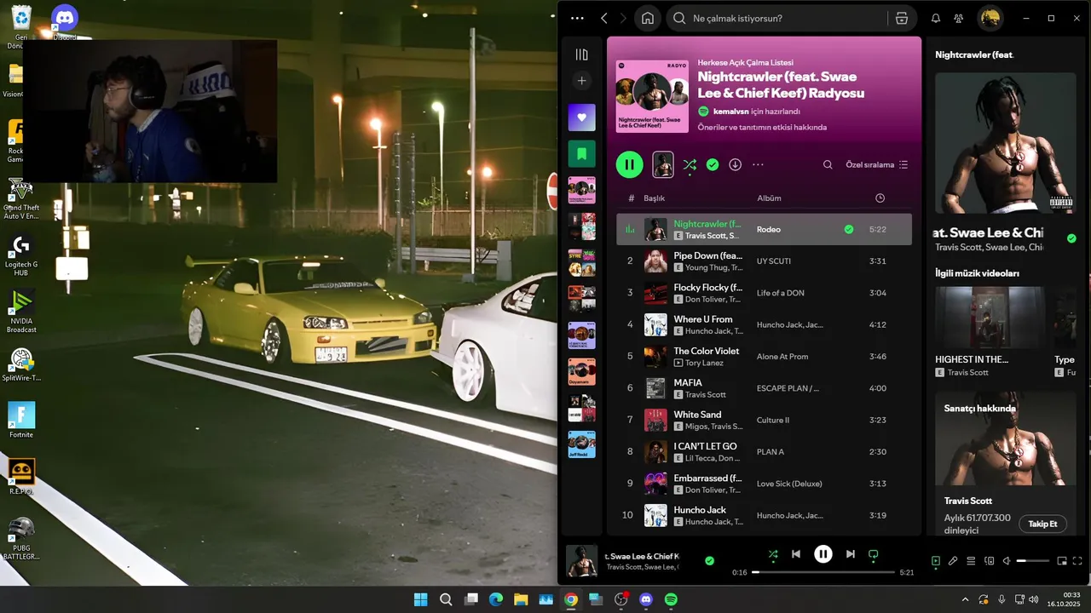Image resolution: width=1091 pixels, height=613 pixels.
Task: Show lyrics with microphone icon
Action: (953, 561)
